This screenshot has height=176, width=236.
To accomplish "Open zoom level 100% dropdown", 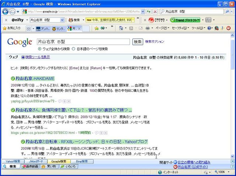I will (229, 172).
